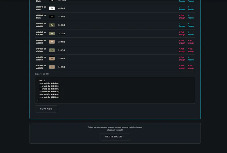
Task: Click the 6.43:1 contrast ratio
Action: pos(62,8)
